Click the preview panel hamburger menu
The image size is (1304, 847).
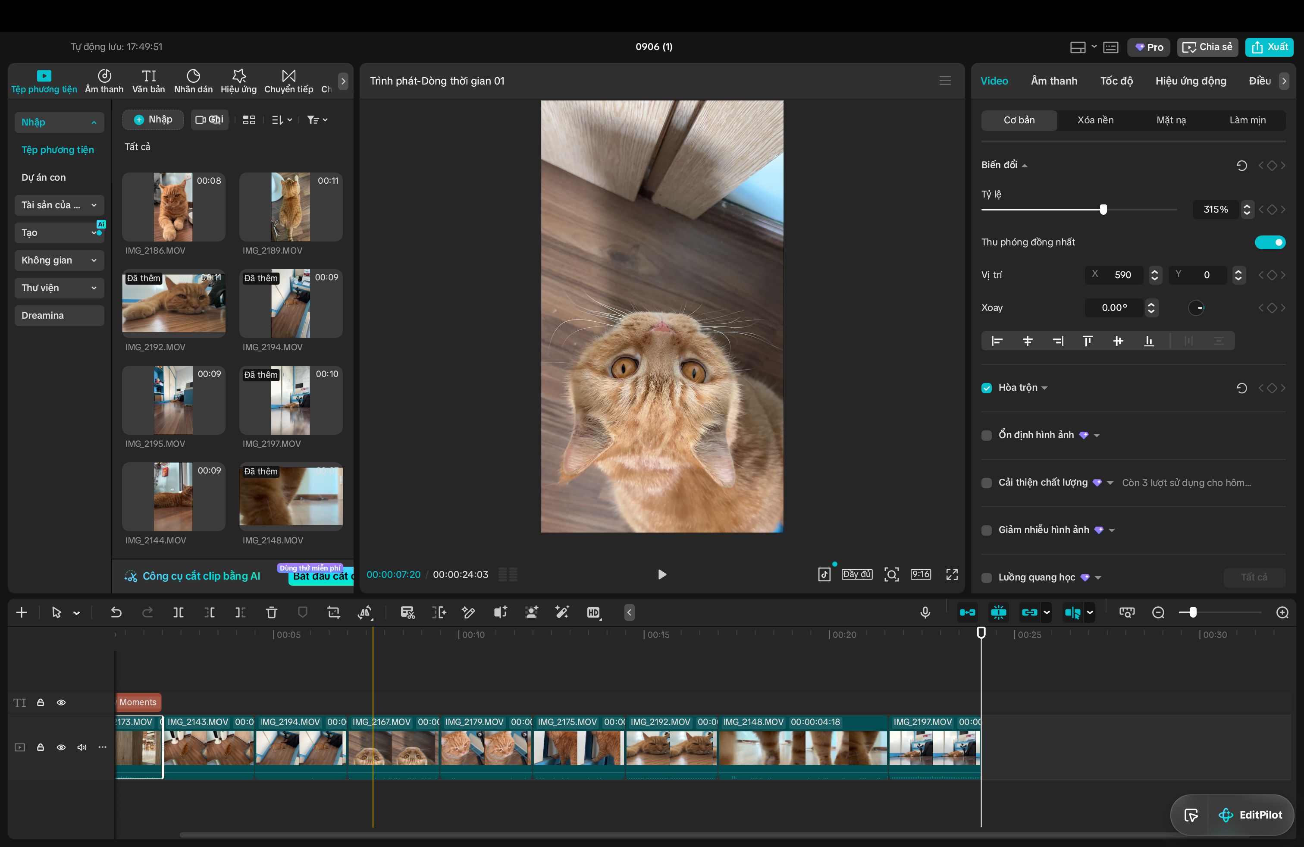click(x=945, y=81)
